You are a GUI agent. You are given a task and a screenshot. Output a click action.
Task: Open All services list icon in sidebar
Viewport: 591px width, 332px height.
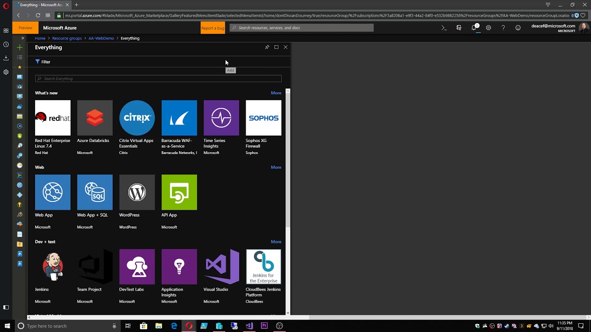point(19,57)
